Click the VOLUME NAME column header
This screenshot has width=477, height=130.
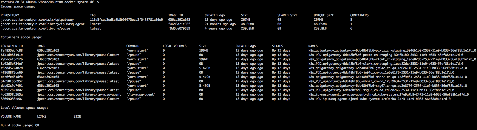11,117
